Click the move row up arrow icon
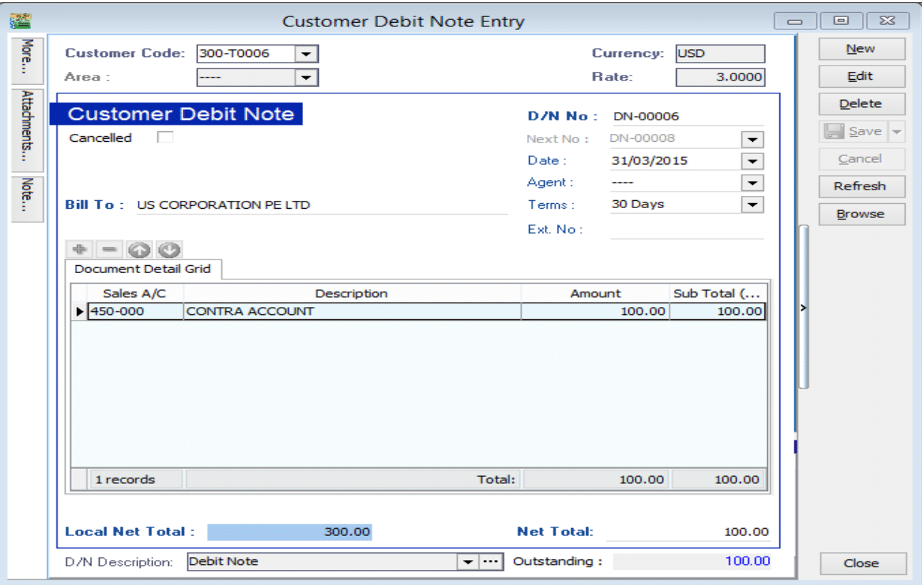 tap(140, 250)
